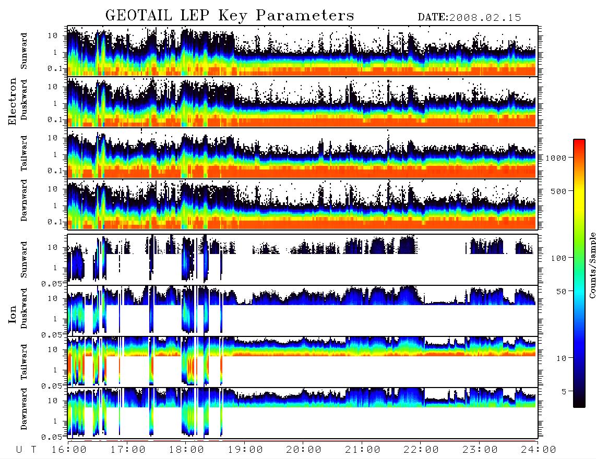Click the Electron Sunward spectrogram panel
This screenshot has width=596, height=459.
click(x=303, y=51)
